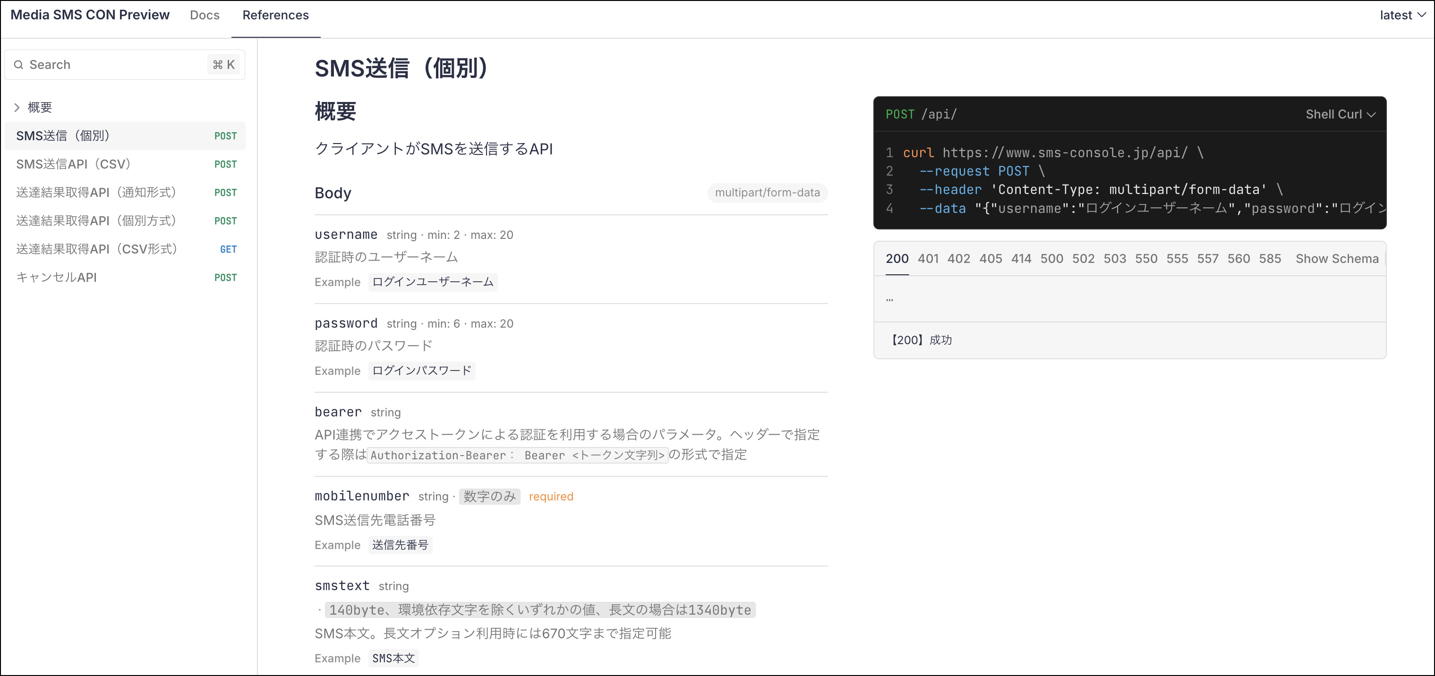Click the SMS本文 example value
1435x676 pixels.
[x=393, y=658]
